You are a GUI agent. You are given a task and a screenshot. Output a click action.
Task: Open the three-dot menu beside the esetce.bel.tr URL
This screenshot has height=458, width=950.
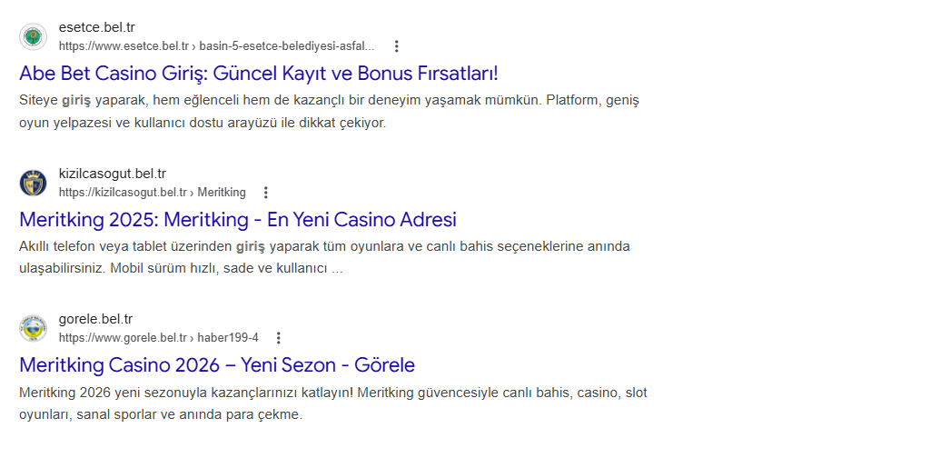396,46
